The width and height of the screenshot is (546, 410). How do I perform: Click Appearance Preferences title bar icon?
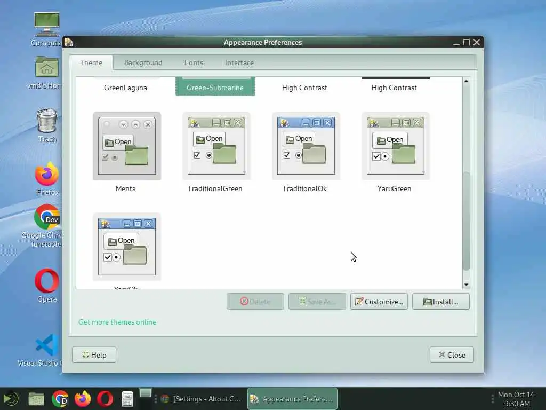pos(69,42)
